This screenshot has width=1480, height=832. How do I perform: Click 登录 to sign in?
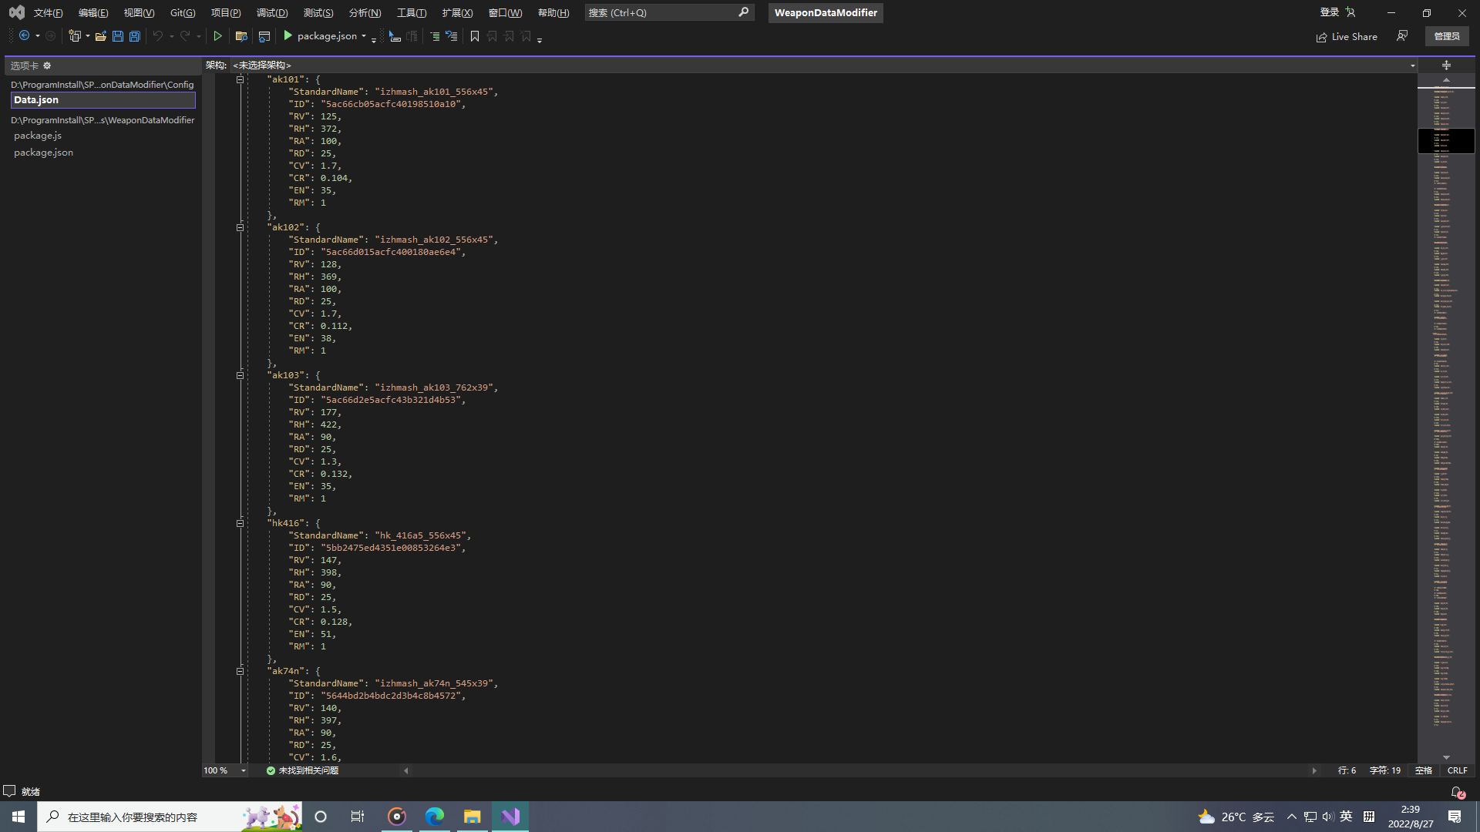[x=1330, y=12]
